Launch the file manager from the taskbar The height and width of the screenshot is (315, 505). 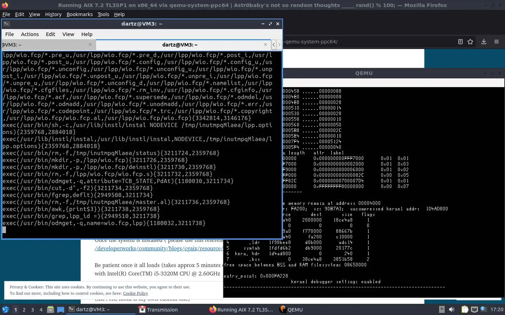tap(50, 309)
